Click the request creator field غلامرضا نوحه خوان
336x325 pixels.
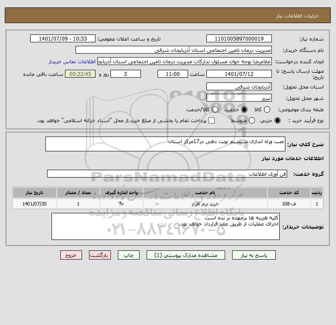(x=185, y=62)
